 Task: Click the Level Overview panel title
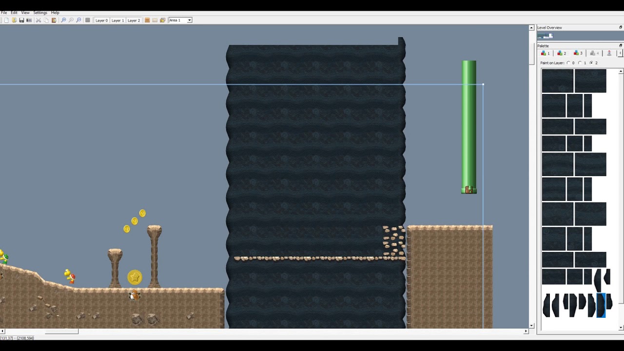pyautogui.click(x=549, y=28)
